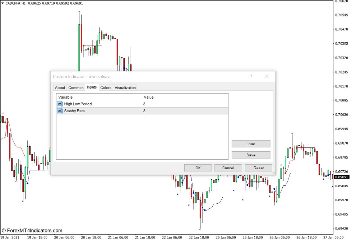Click the 0.69420 price scale label
351x241 pixels.
pos(342,228)
